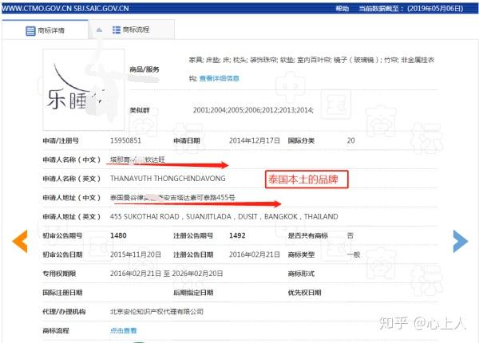Select agency 北京安伦知识产权代理有限公司
Viewport: 479px width, 343px height.
coord(156,312)
